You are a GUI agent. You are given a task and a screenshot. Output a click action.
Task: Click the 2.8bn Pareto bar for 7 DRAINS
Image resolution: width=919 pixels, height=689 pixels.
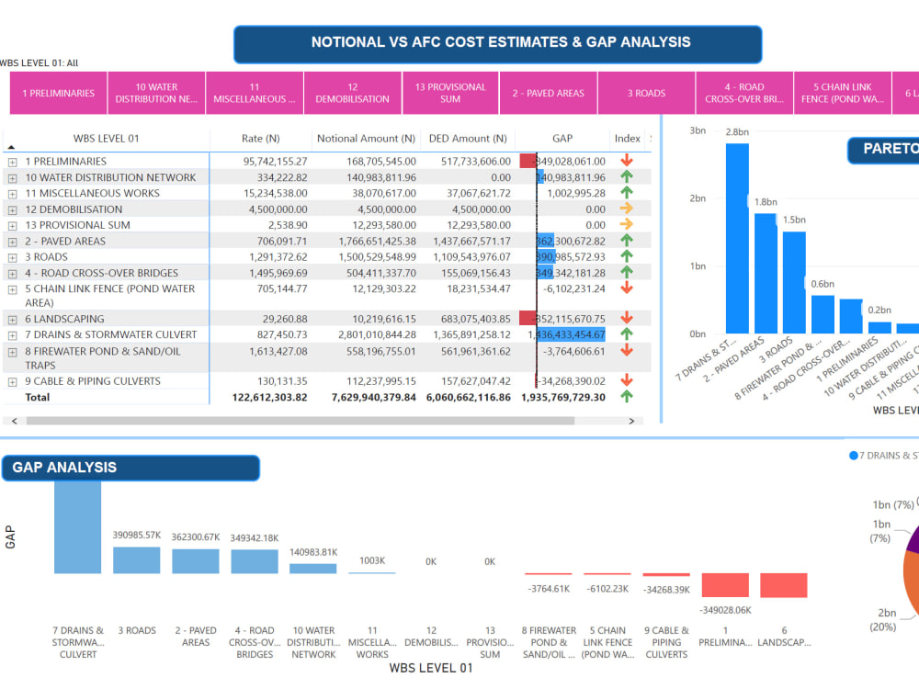(737, 239)
